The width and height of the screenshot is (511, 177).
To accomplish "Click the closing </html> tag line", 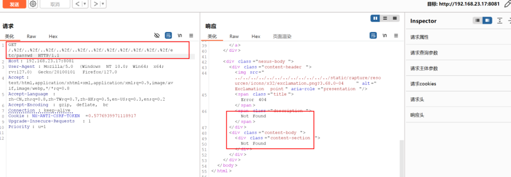I will point(221,171).
